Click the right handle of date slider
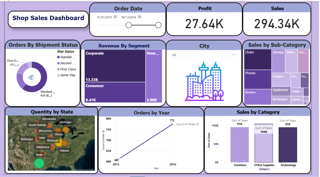This screenshot has width=320, height=177. pyautogui.click(x=158, y=25)
